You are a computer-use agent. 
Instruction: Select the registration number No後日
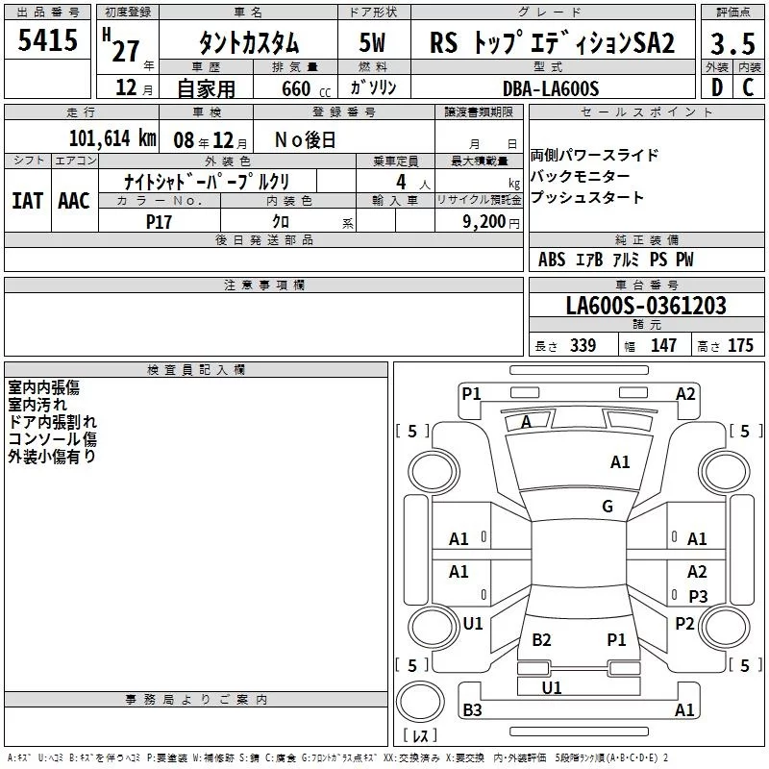[x=305, y=140]
